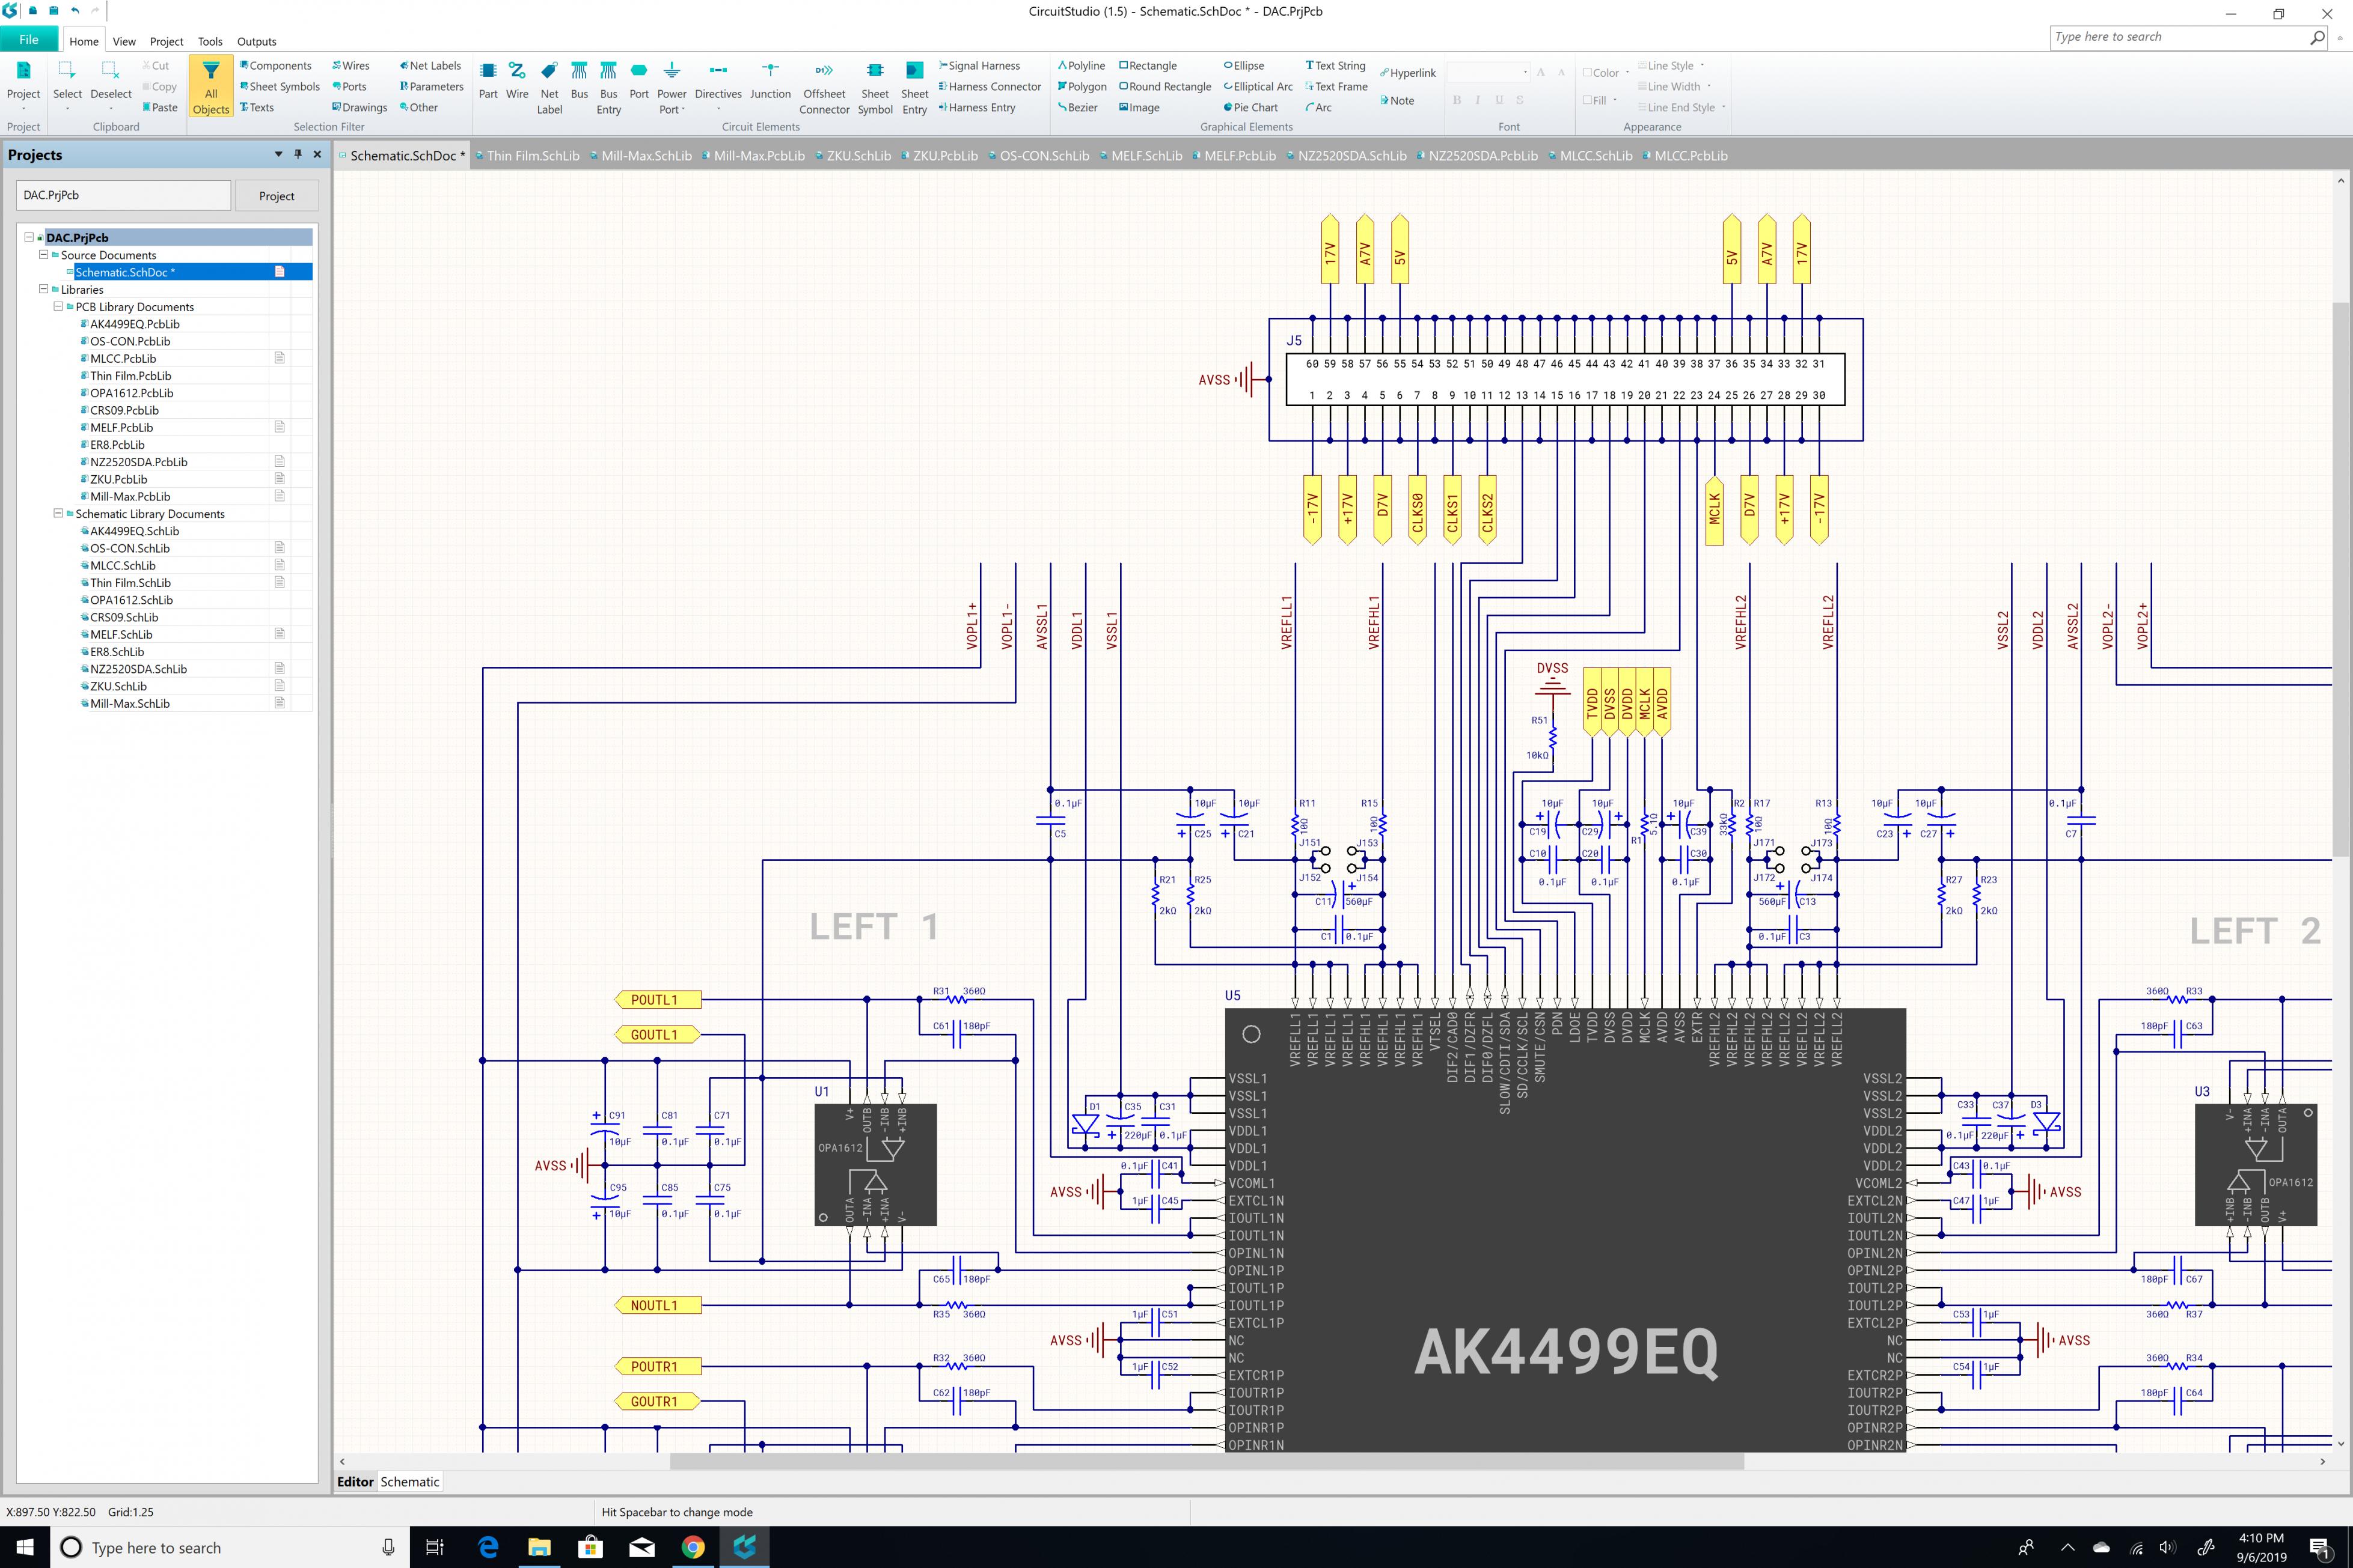Insert a Pie Chart graphic
The height and width of the screenshot is (1568, 2353).
coord(1250,108)
